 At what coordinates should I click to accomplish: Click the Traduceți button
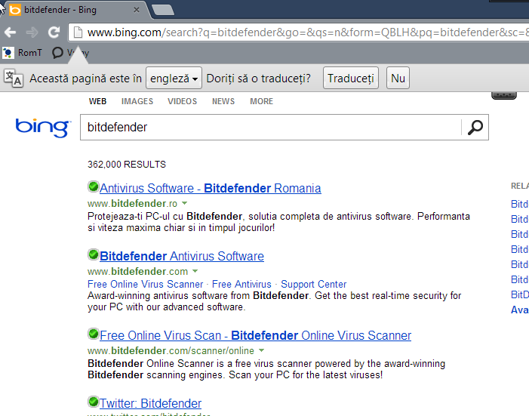(351, 78)
